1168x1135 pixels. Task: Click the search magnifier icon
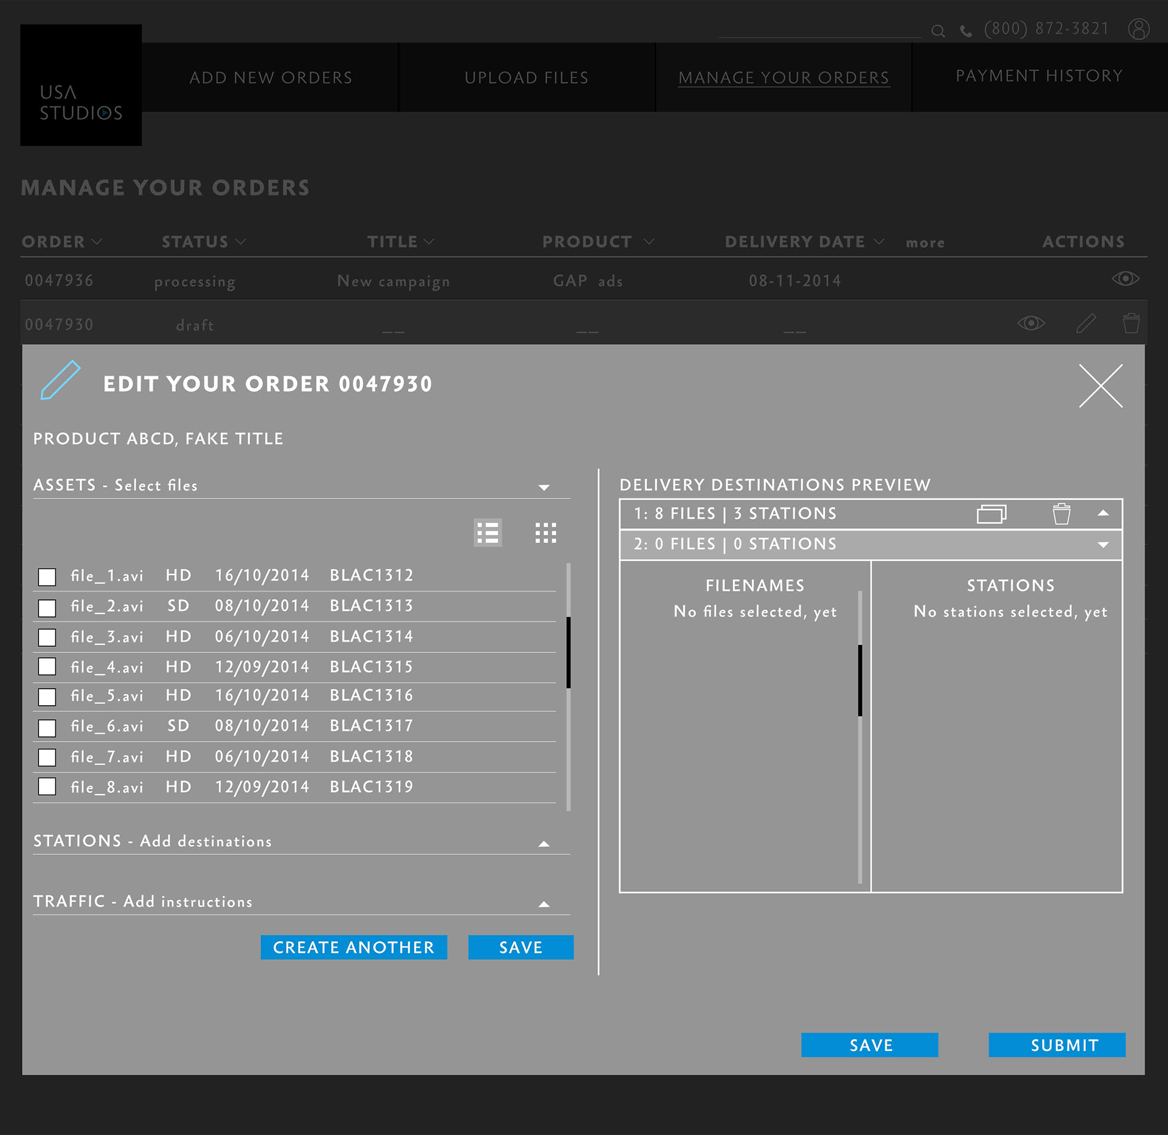click(x=938, y=31)
